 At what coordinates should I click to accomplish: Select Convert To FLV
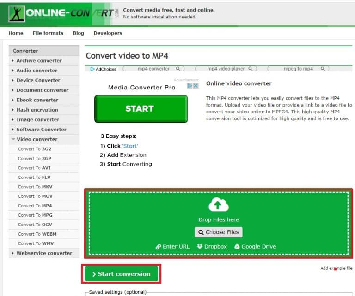pos(44,178)
